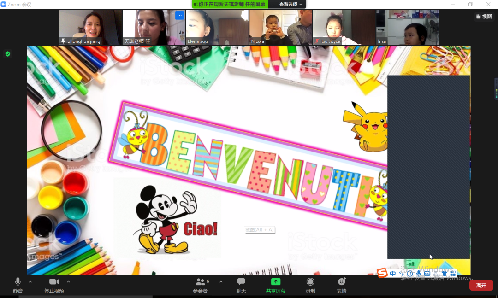
Task: Open the 参会者 participants panel
Action: (x=201, y=285)
